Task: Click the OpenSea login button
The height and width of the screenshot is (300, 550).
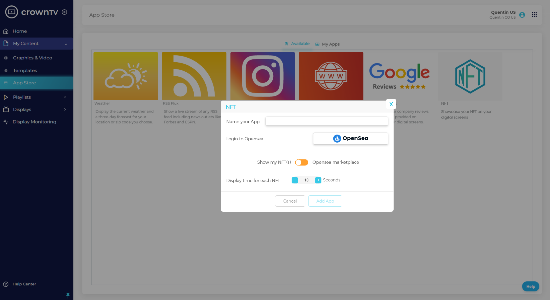Action: coord(350,139)
